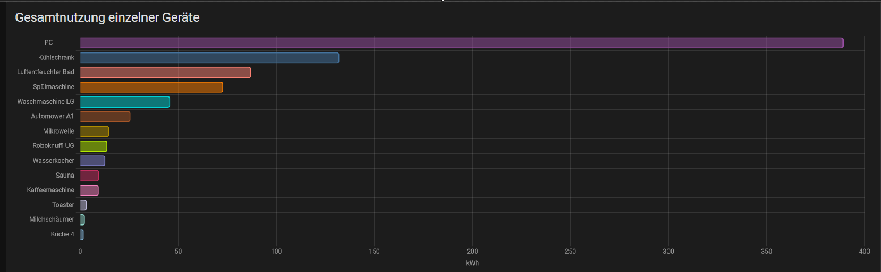The image size is (881, 272).
Task: Click the 'kWh' axis unit label
Action: point(472,263)
